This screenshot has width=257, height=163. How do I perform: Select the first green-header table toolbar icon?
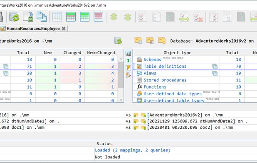(71, 17)
